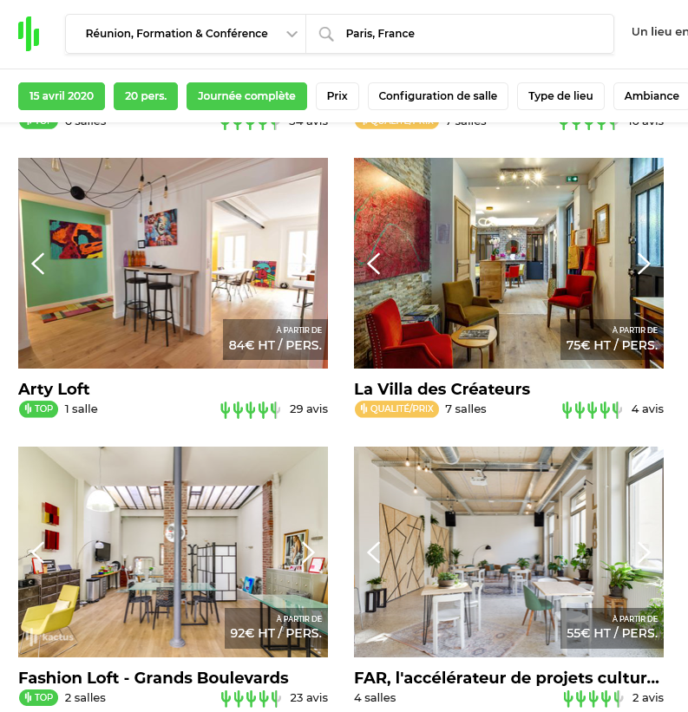688x712 pixels.
Task: Show next photo of La Villa des Créateurs
Action: [643, 264]
